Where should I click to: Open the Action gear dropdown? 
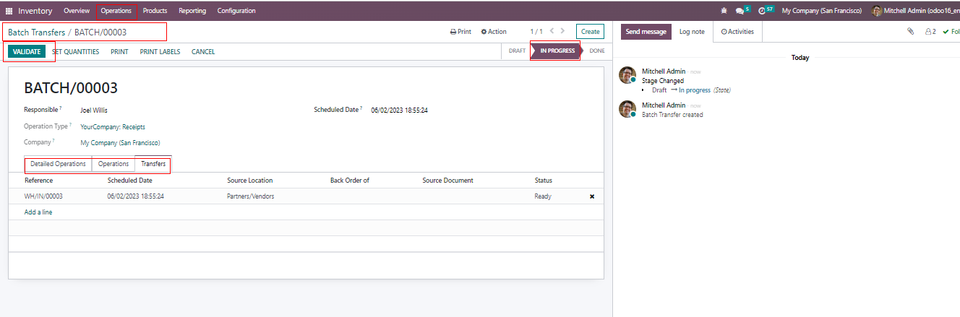494,32
